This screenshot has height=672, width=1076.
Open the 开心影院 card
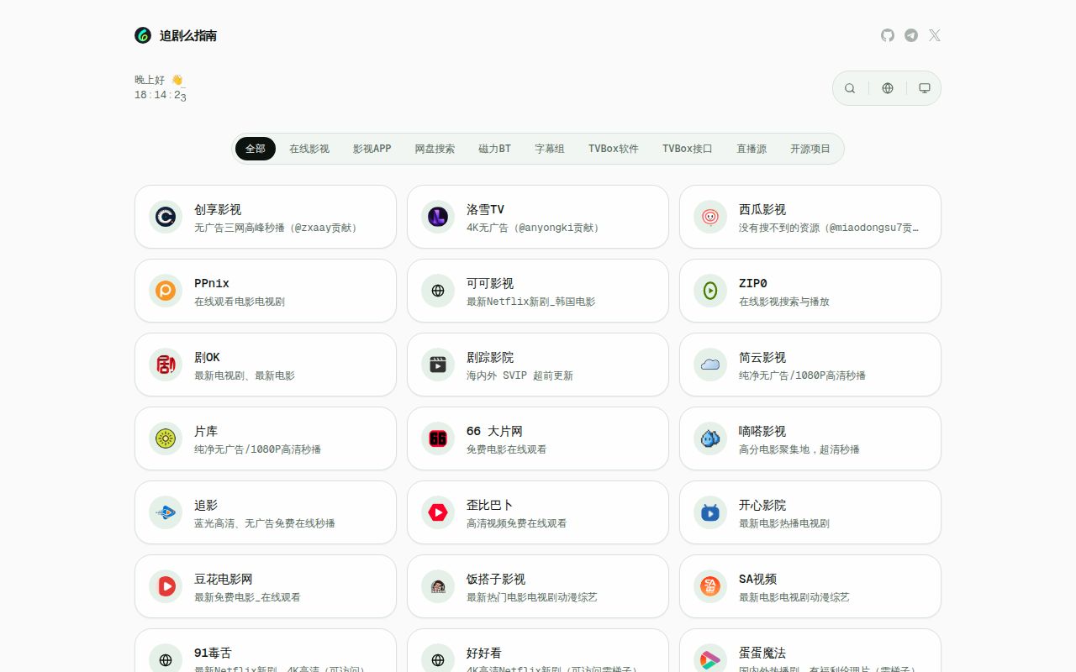[x=810, y=512]
